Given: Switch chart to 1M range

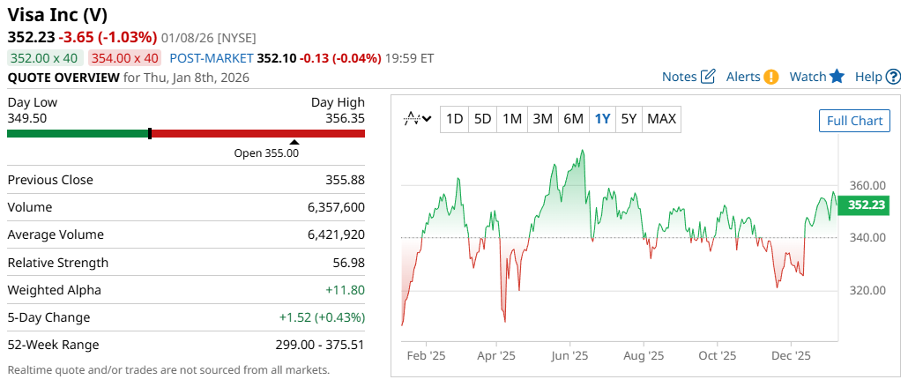Looking at the screenshot, I should point(512,119).
